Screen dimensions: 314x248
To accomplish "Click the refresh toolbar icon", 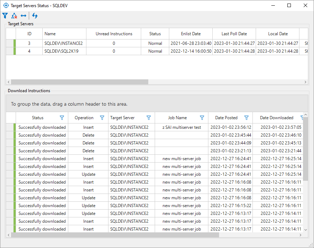I will 35,16.
